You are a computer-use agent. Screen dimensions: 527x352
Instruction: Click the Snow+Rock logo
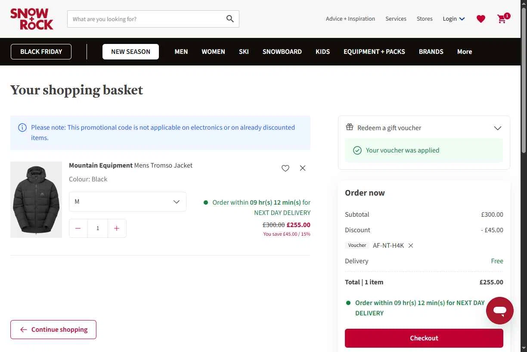(32, 19)
